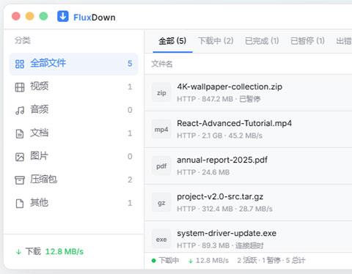Click the FluxDown app logo icon

63,16
